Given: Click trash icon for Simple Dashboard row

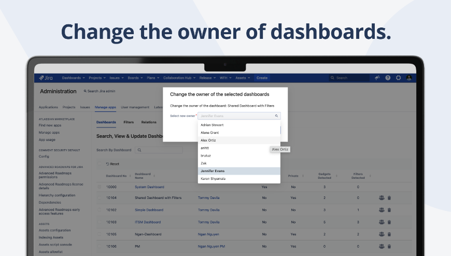Looking at the screenshot, I should (389, 210).
